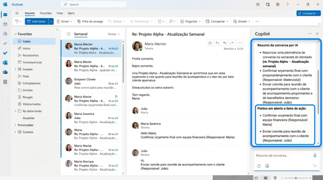The height and width of the screenshot is (180, 323).
Task: Open the Groyenn Clowie message
Action: pyautogui.click(x=91, y=84)
